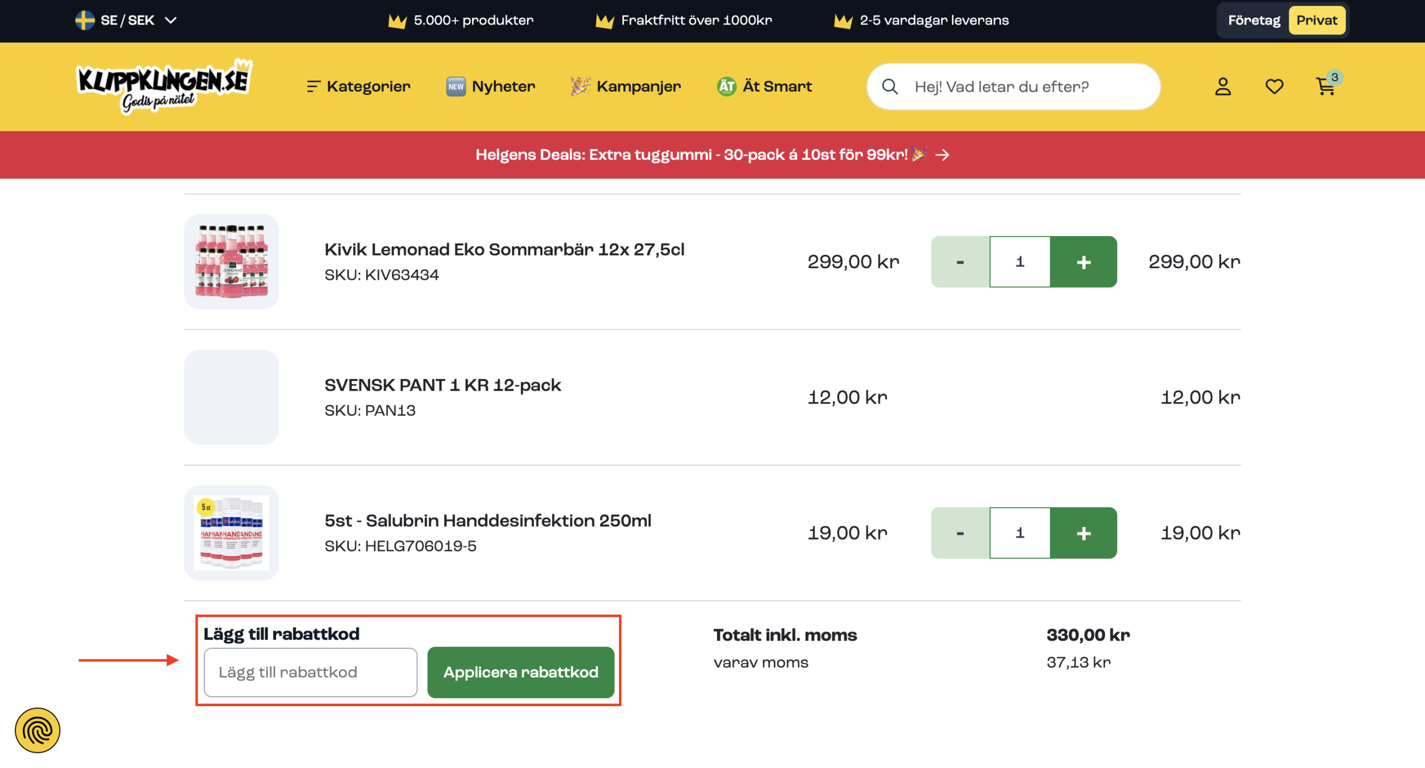The height and width of the screenshot is (768, 1425).
Task: Click the Salubrin Handdesinfektion quantity field
Action: tap(1020, 533)
